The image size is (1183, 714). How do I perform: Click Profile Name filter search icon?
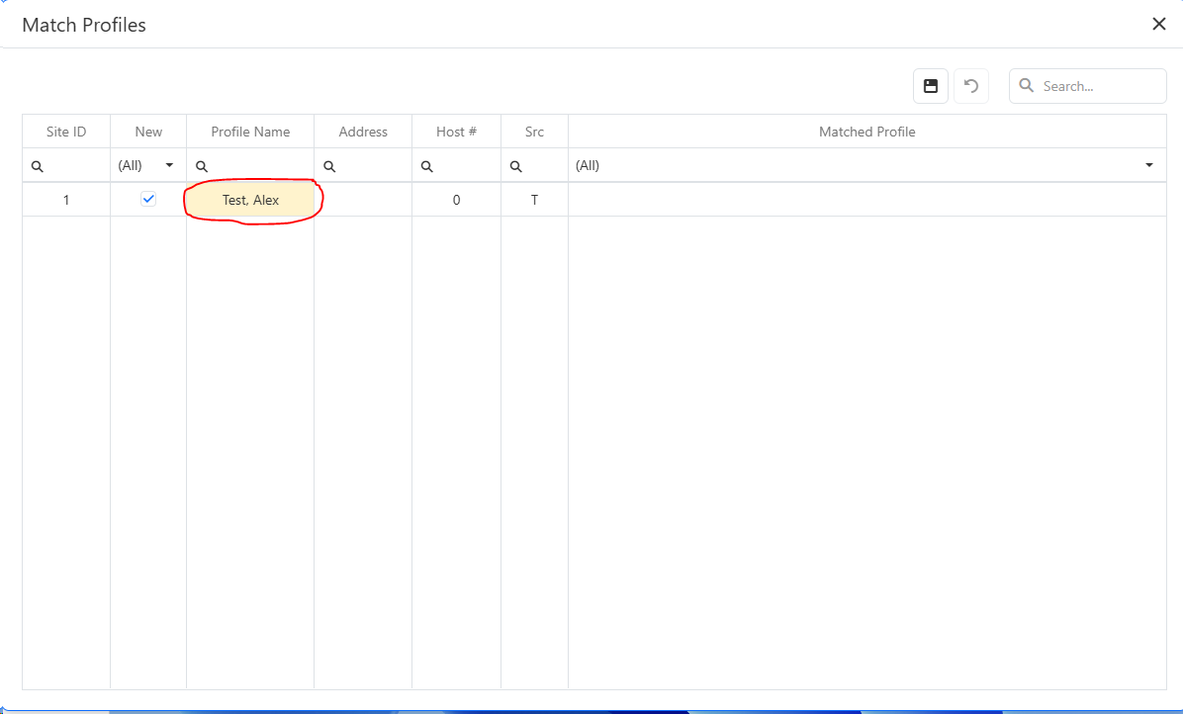point(202,166)
